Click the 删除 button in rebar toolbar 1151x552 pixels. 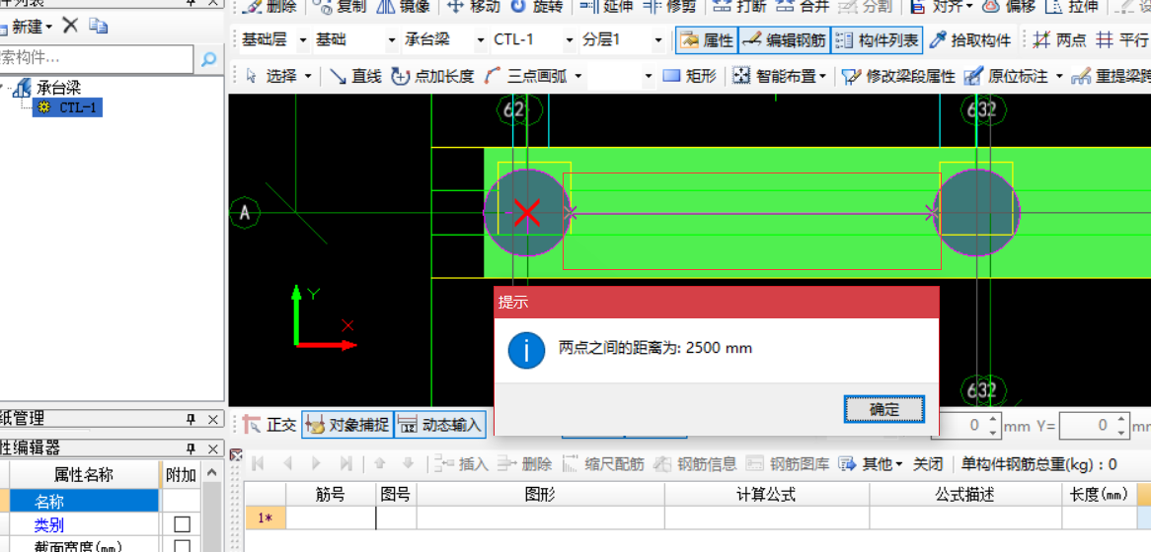tap(525, 463)
